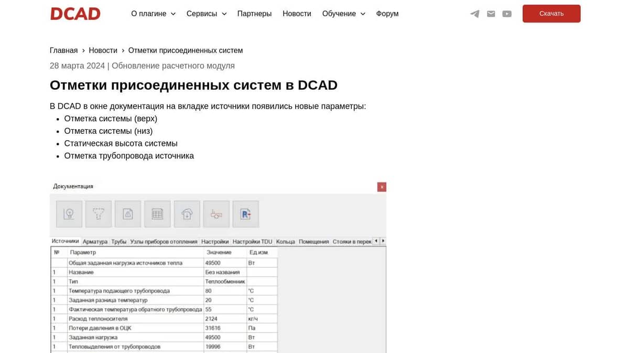Viewport: 629px width, 353px height.
Task: Open the table grid icon in Документация toolbar
Action: pyautogui.click(x=157, y=214)
